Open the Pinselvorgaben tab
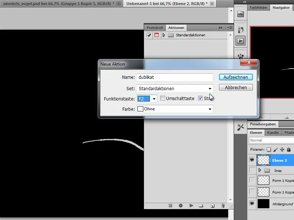The width and height of the screenshot is (294, 220). pos(263,124)
